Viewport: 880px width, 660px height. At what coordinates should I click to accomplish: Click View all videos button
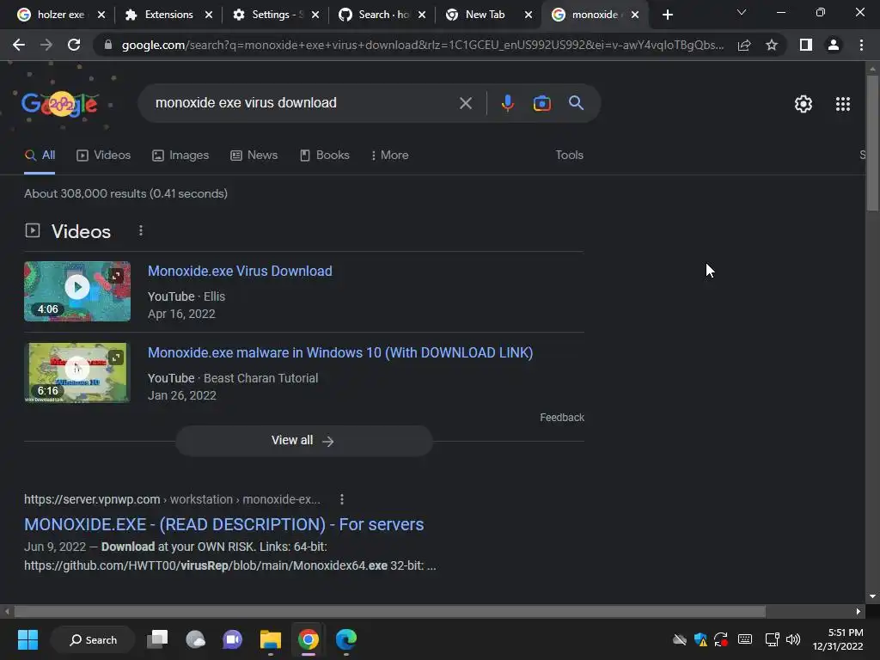tap(303, 441)
